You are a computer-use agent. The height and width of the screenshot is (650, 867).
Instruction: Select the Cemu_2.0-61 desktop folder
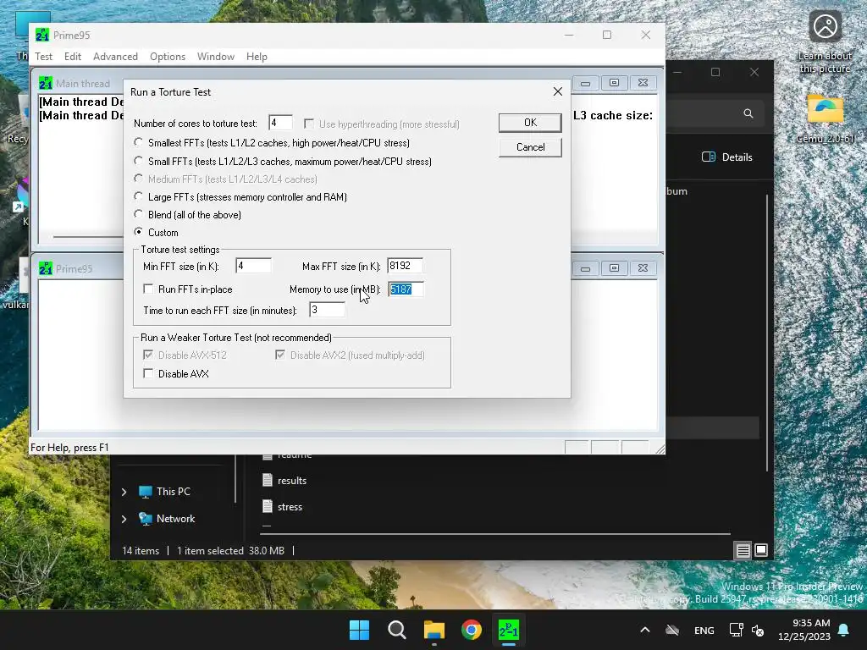[x=825, y=118]
